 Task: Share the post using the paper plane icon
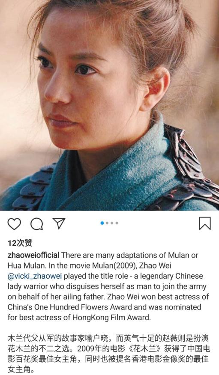[x=59, y=223]
